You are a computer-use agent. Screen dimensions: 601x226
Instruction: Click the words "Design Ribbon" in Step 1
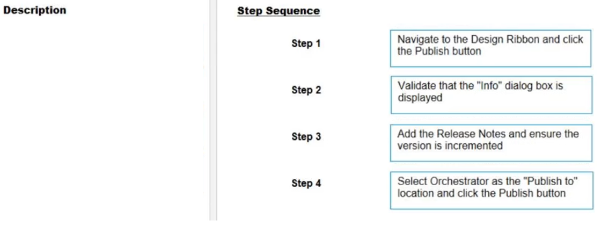pos(505,40)
